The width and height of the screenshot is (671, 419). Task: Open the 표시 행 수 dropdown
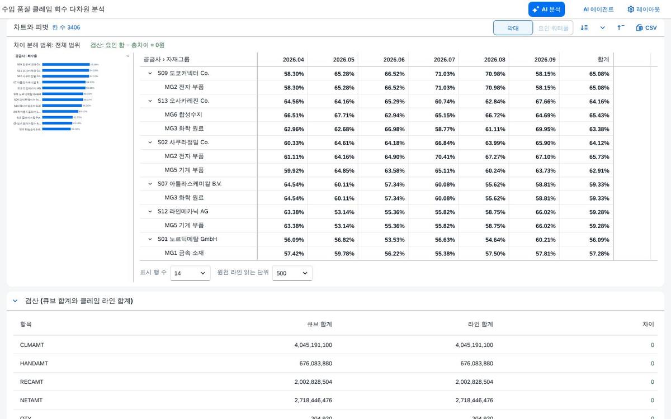coord(190,273)
